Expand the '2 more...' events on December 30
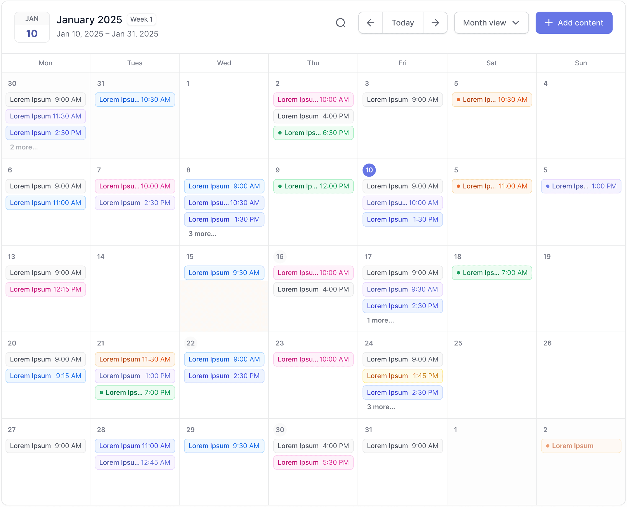Image resolution: width=627 pixels, height=507 pixels. click(x=24, y=147)
